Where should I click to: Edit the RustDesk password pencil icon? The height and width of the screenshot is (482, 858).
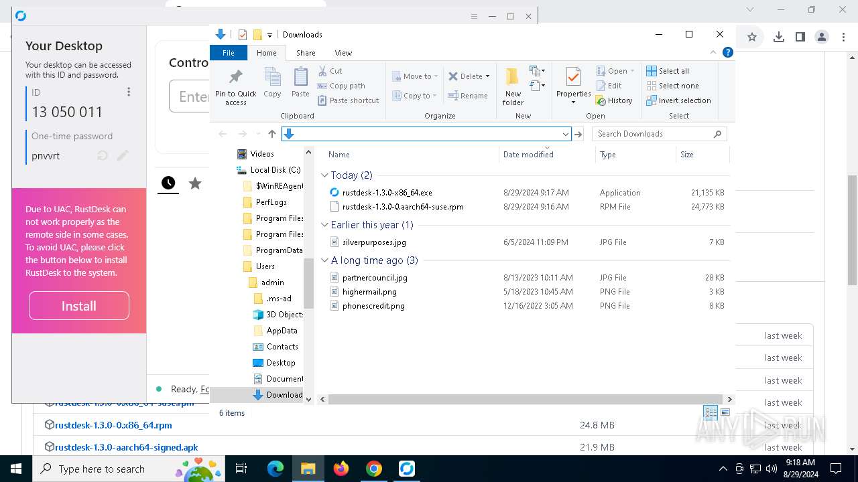(123, 156)
